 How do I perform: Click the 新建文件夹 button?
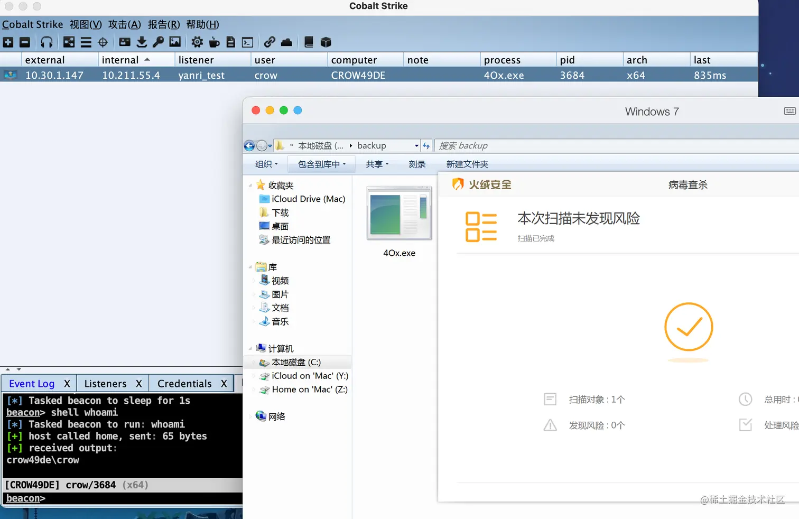467,164
